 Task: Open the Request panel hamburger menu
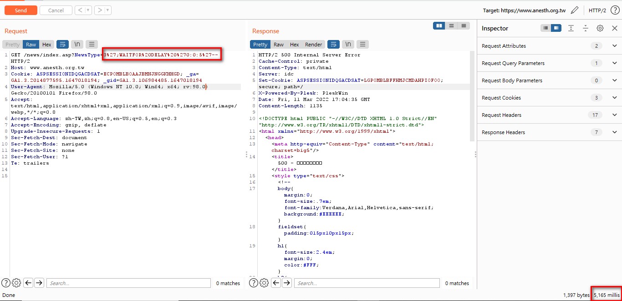(x=92, y=45)
